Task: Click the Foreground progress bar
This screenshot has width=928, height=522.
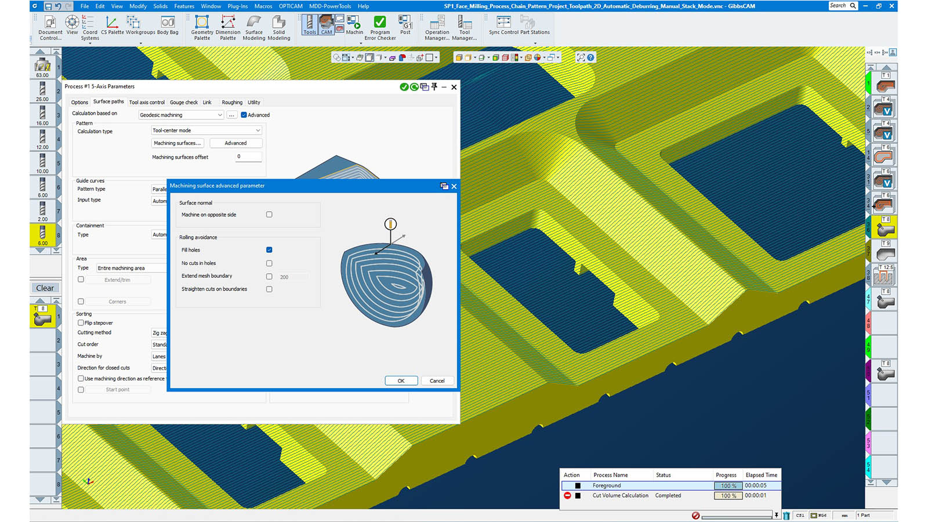Action: 728,485
